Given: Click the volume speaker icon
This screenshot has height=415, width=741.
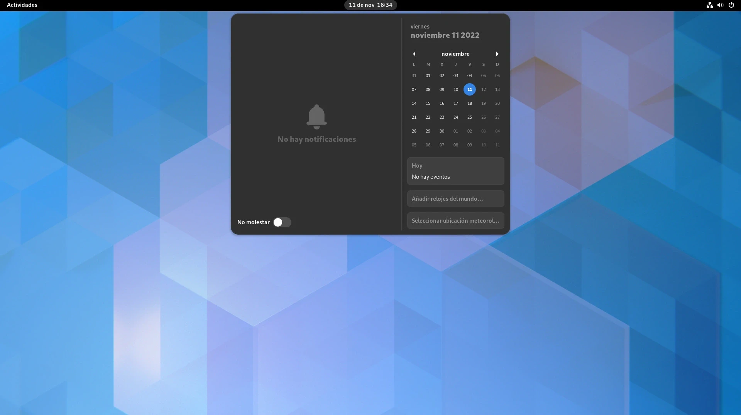Looking at the screenshot, I should (x=720, y=5).
